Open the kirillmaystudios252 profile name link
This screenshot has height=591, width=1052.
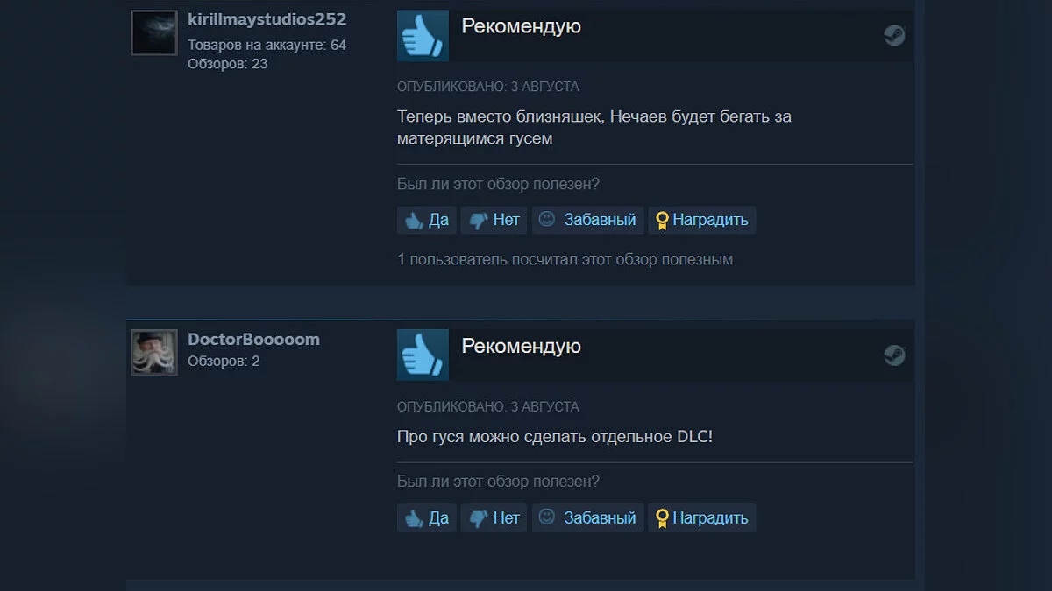pyautogui.click(x=267, y=19)
